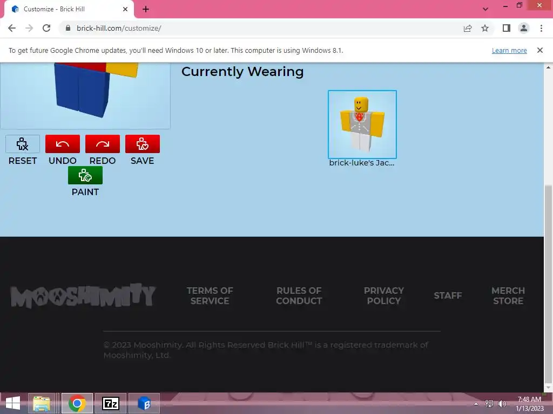This screenshot has width=553, height=414.
Task: Open the Windows Start button
Action: [x=13, y=403]
